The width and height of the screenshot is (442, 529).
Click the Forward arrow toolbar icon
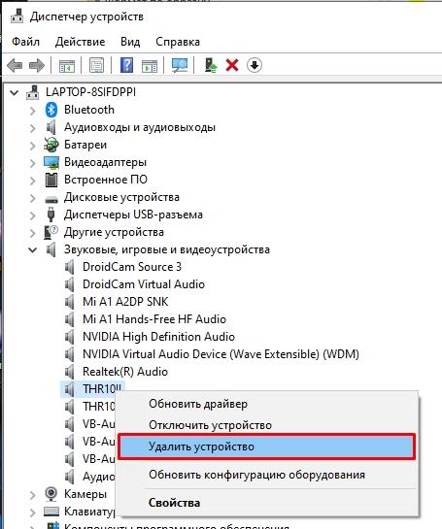point(37,65)
